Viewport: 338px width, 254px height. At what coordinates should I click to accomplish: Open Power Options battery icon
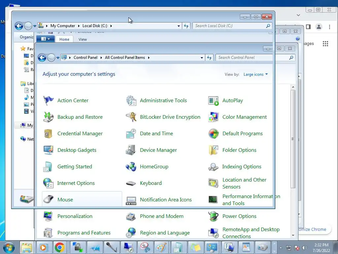point(214,216)
